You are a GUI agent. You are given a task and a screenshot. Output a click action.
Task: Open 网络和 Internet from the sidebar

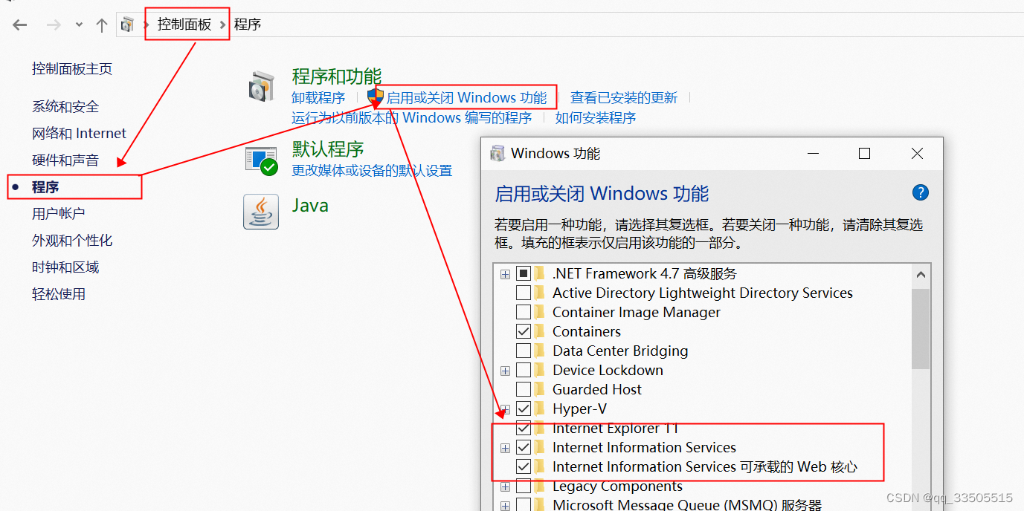(x=79, y=133)
